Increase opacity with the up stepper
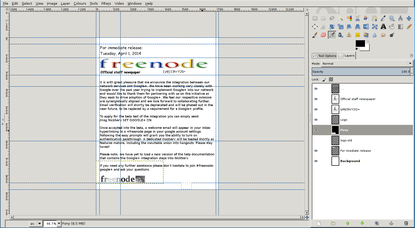This screenshot has width=415, height=228. click(x=412, y=70)
